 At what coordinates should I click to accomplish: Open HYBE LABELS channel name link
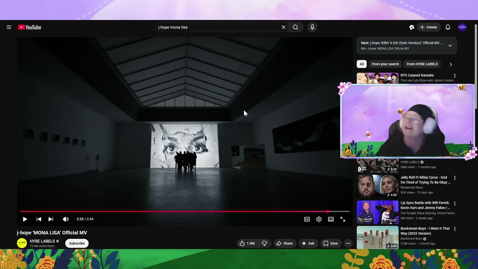[42, 241]
